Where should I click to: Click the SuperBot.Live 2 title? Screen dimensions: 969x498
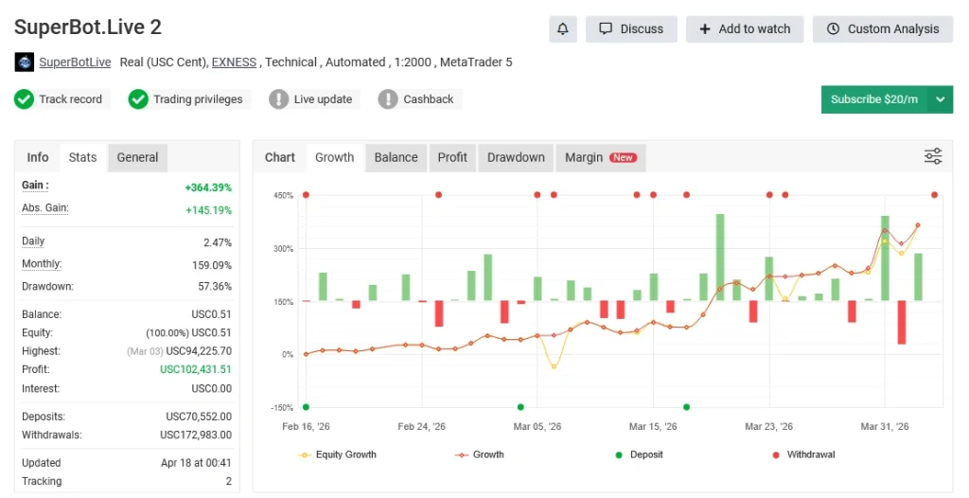coord(88,27)
